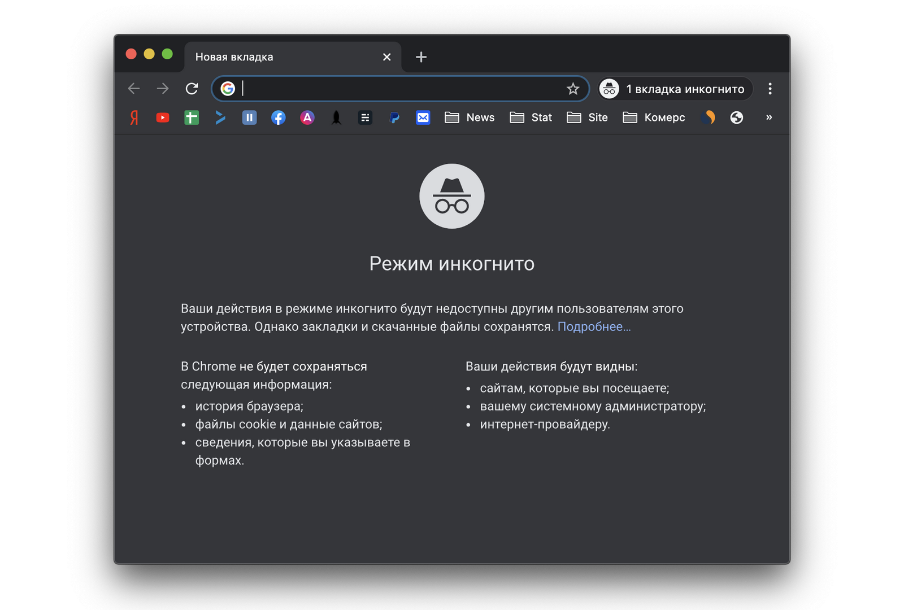
Task: Open the orange-and-blue swirl bookmark
Action: (708, 117)
